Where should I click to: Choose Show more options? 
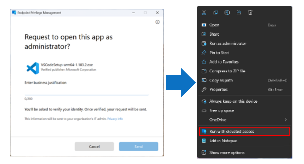pyautogui.click(x=244, y=153)
